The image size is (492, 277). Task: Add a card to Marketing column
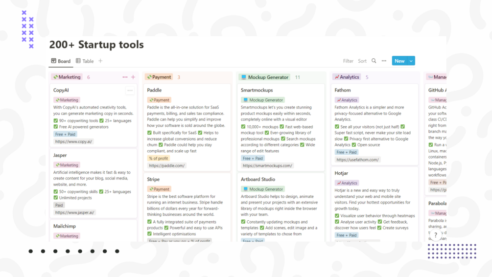point(133,77)
